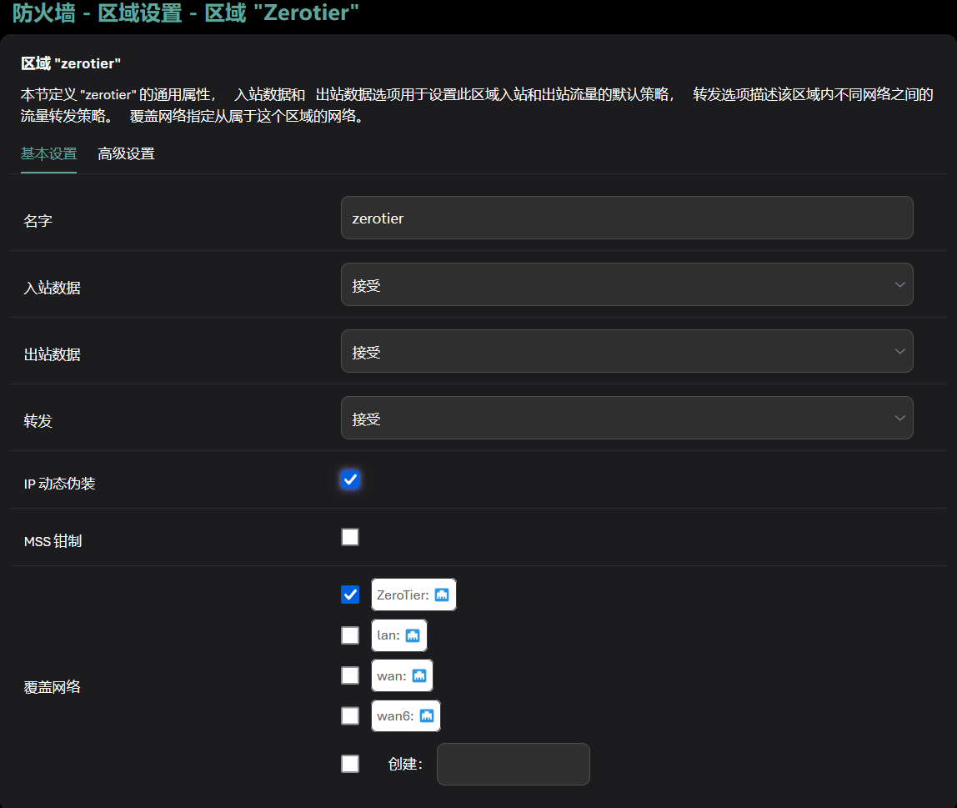Screen dimensions: 957x808
Task: Expand the 出站数据 policy dropdown
Action: click(x=627, y=352)
